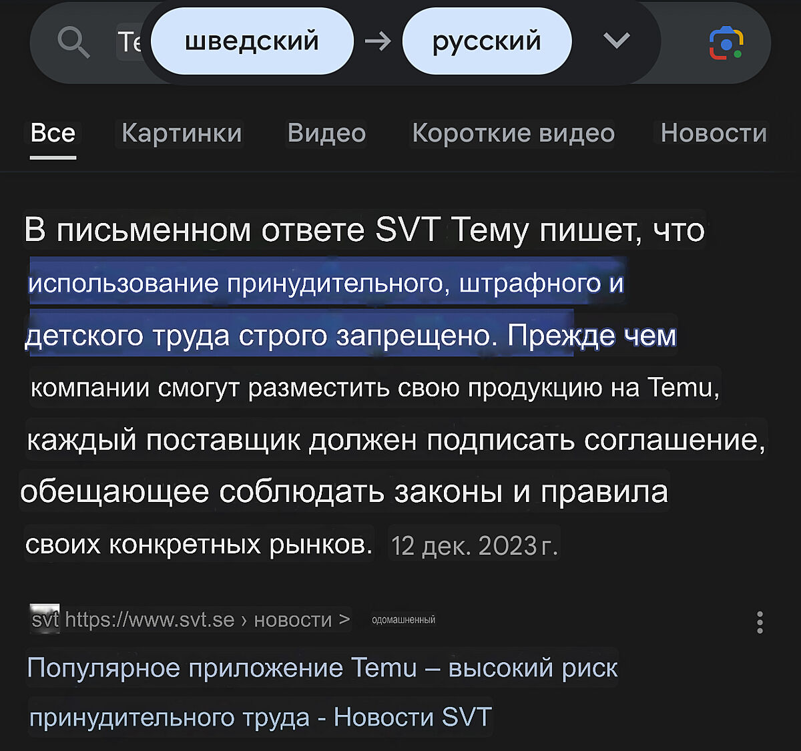Image resolution: width=801 pixels, height=751 pixels.
Task: Click the svt favicon thumbnail
Action: (x=45, y=618)
